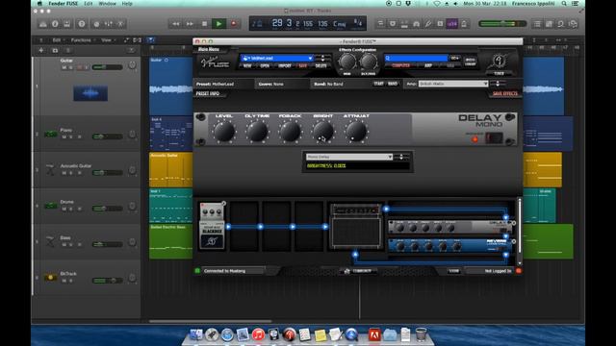Viewport: 616px width, 346px height.
Task: Click the SAVE EFFECTS button
Action: pos(504,94)
